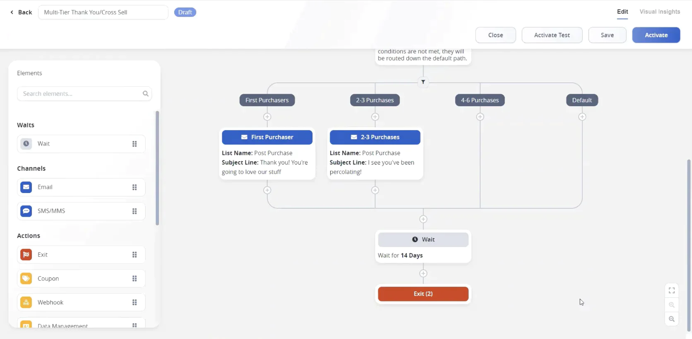The width and height of the screenshot is (692, 339).
Task: Open the Wait node header
Action: pos(423,240)
